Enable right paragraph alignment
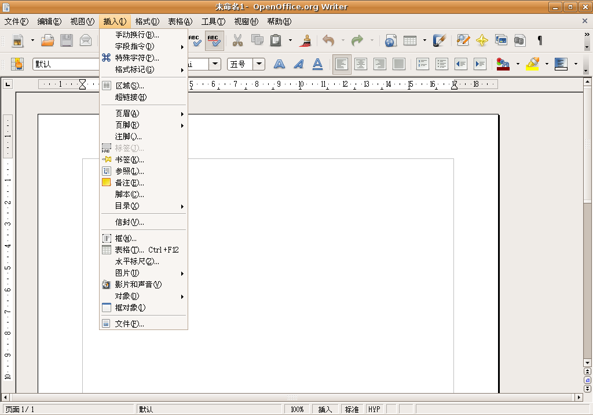This screenshot has width=593, height=415. point(380,64)
